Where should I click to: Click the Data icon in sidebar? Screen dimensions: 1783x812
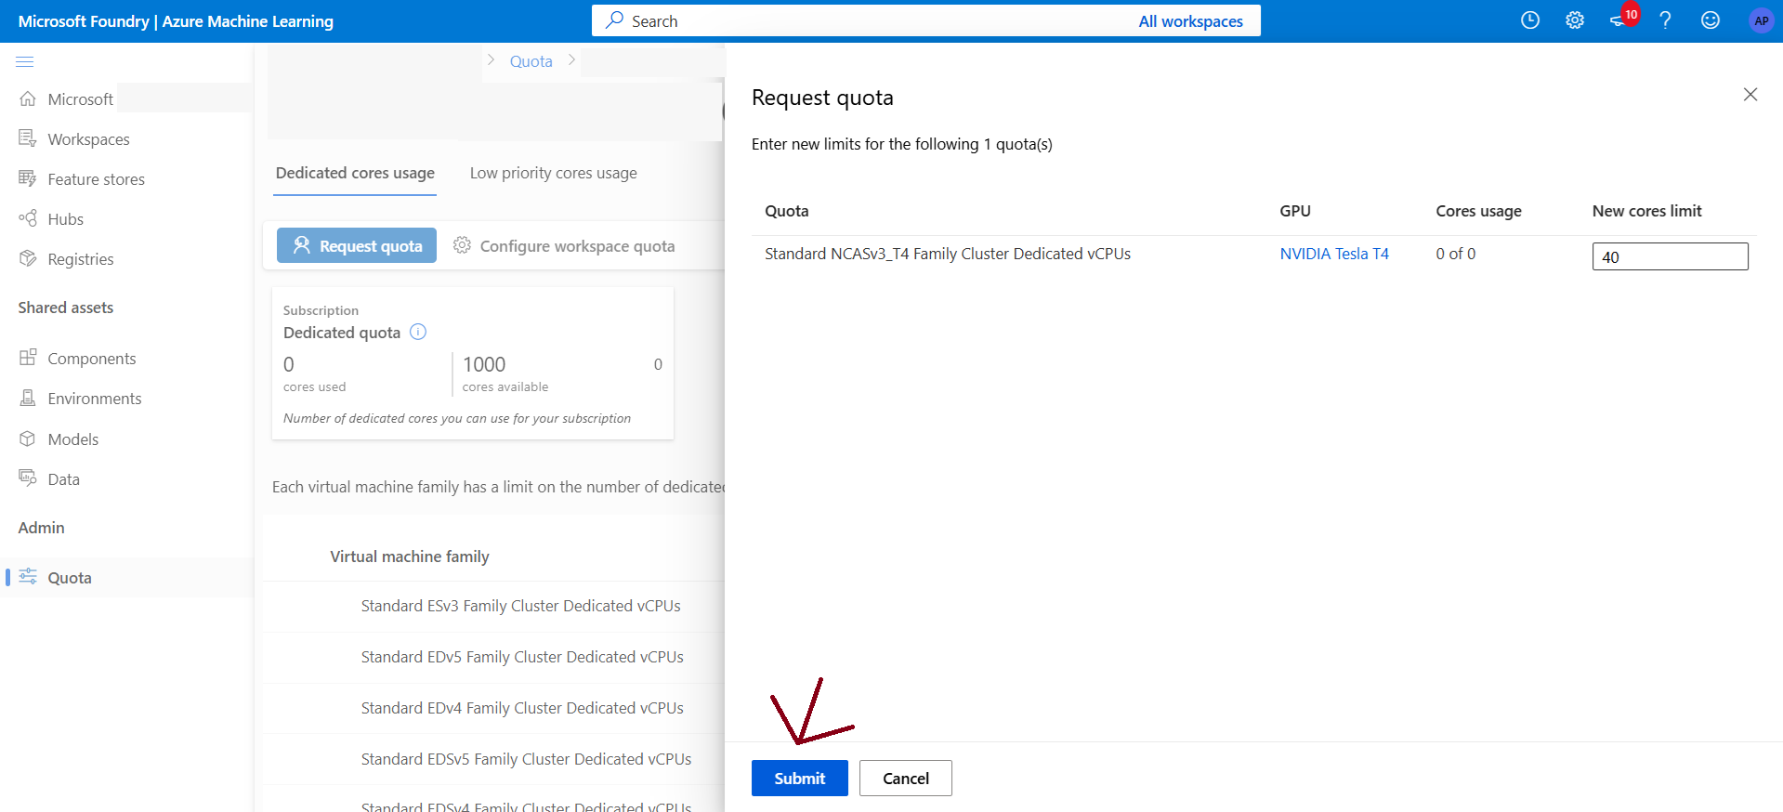tap(28, 478)
